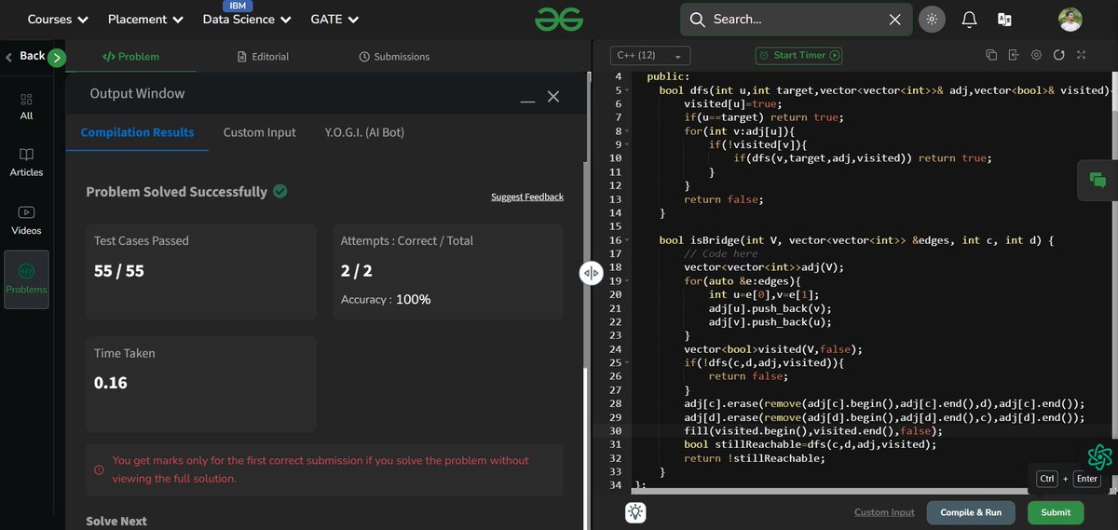
Task: Click the Attempts : Correct / Total card
Action: (448, 272)
